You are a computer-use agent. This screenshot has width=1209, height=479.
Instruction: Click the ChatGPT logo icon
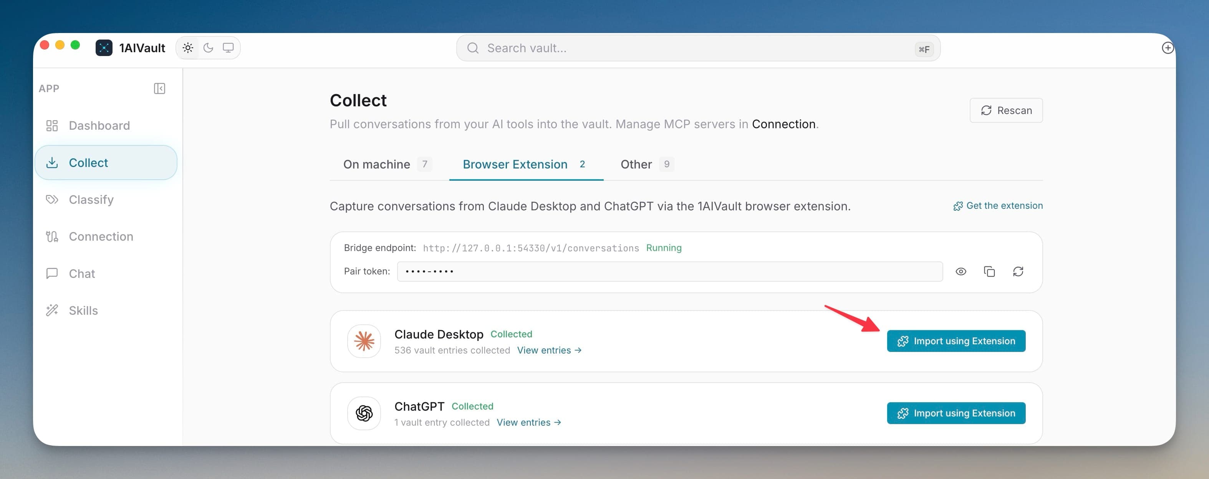point(364,413)
